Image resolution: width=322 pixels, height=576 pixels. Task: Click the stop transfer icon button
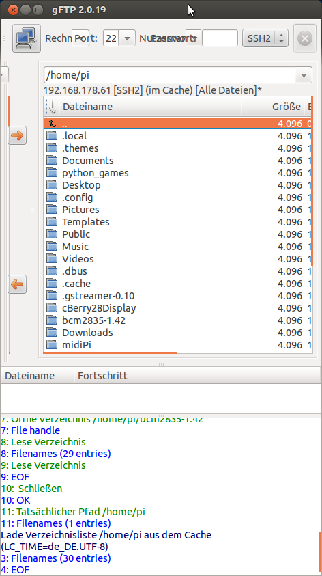click(x=304, y=38)
